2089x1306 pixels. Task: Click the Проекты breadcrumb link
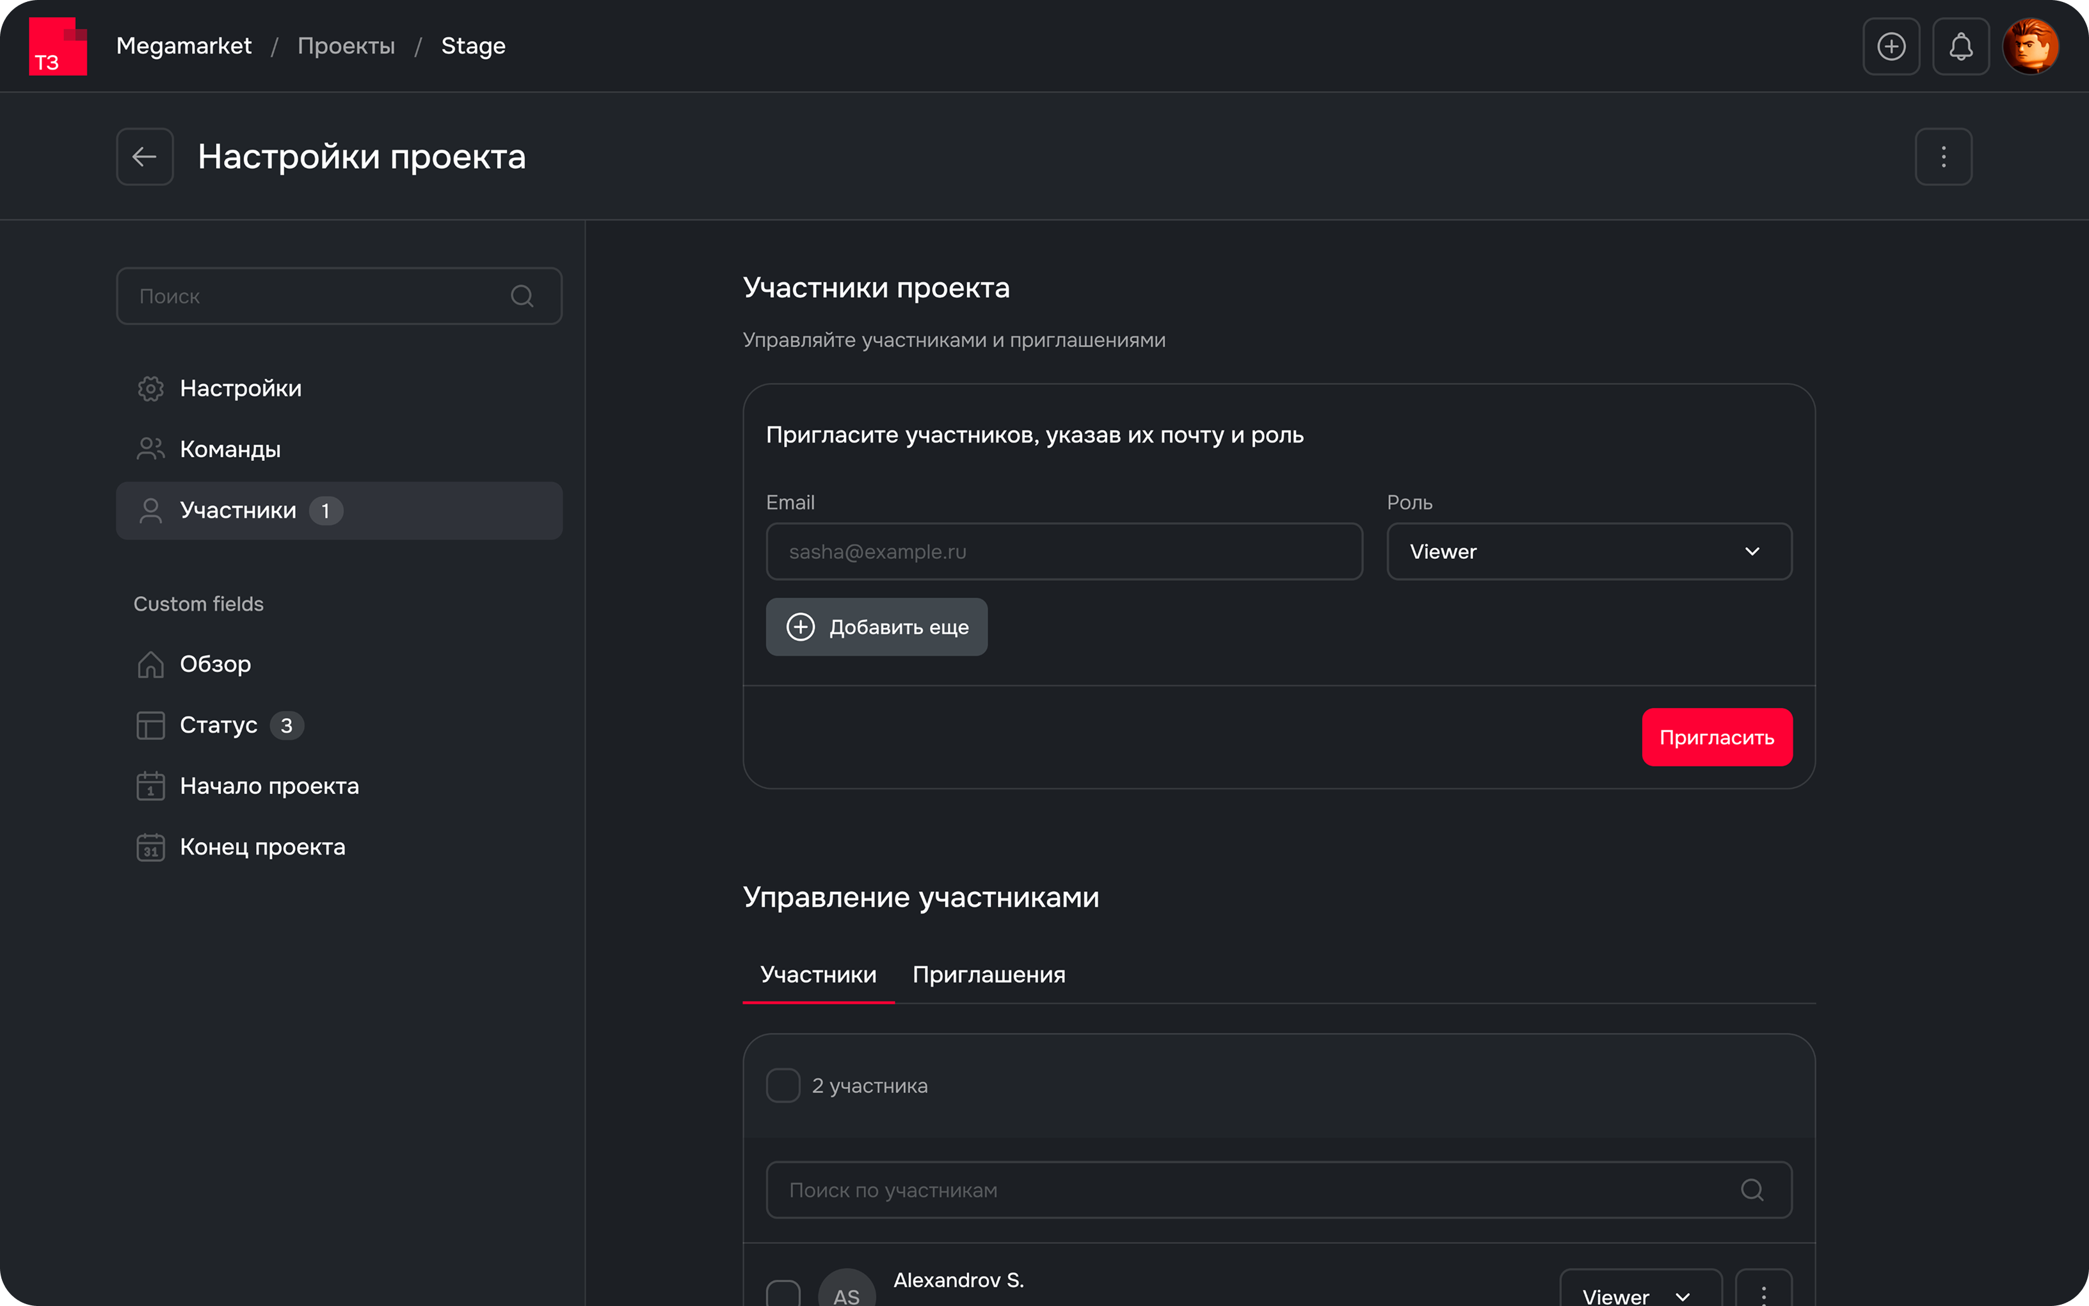click(x=346, y=46)
